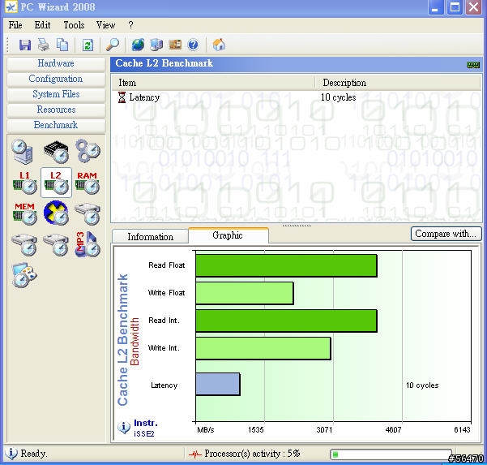The image size is (487, 465).
Task: Select the L1 cache benchmark icon
Action: click(x=24, y=183)
